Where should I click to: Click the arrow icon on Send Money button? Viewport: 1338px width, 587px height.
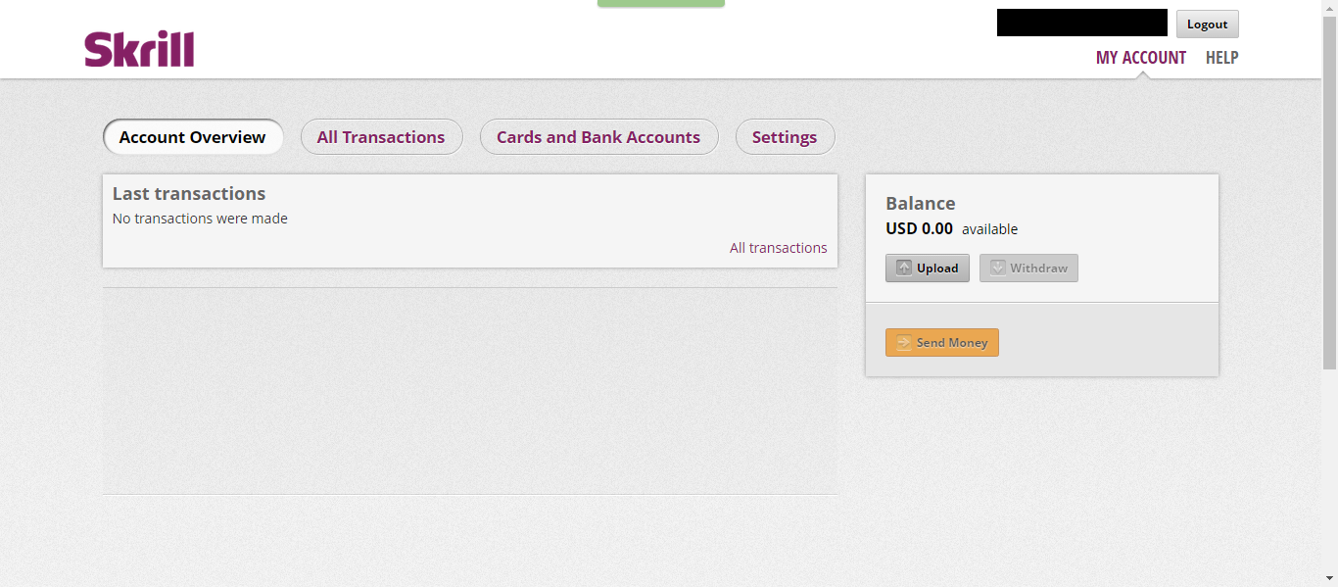click(x=904, y=343)
